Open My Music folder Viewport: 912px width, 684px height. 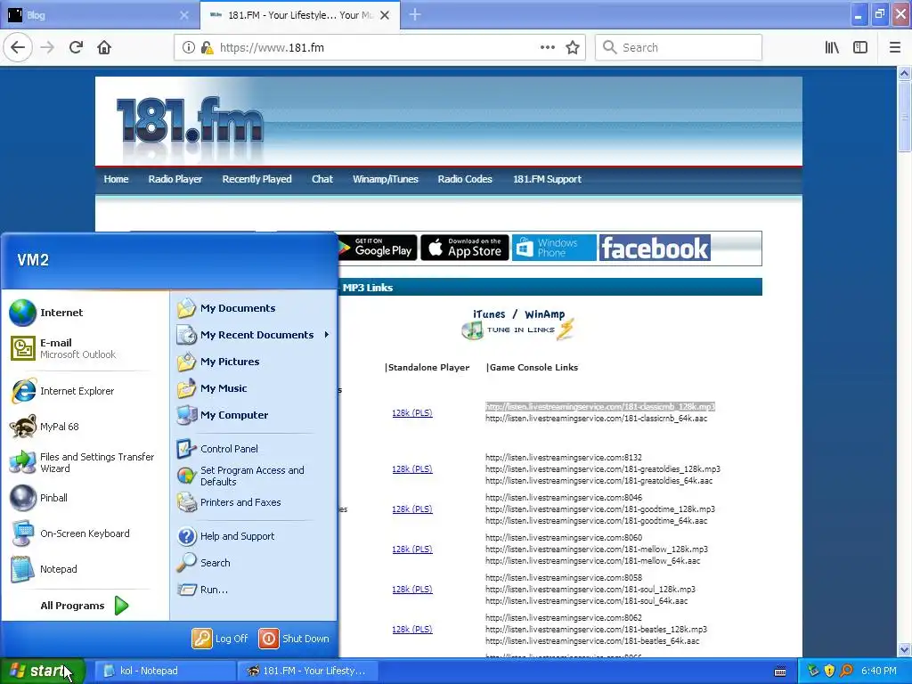point(254,388)
